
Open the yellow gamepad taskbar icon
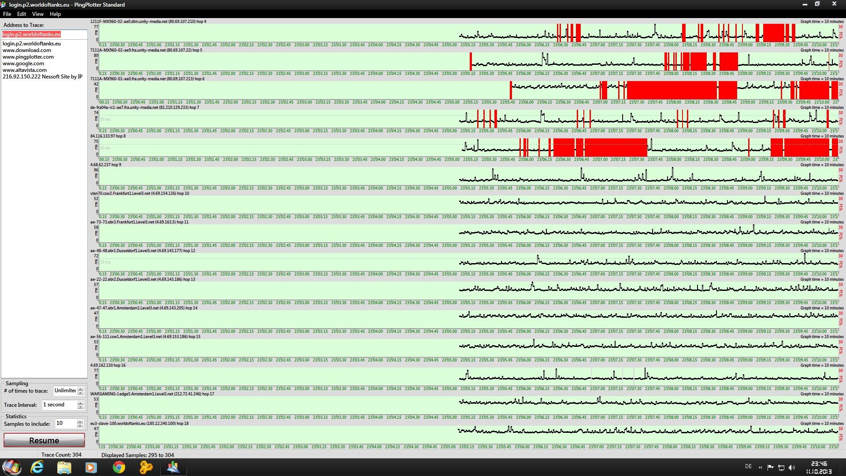pos(146,467)
